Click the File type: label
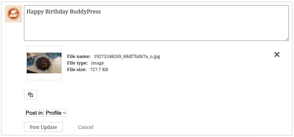 coord(77,63)
